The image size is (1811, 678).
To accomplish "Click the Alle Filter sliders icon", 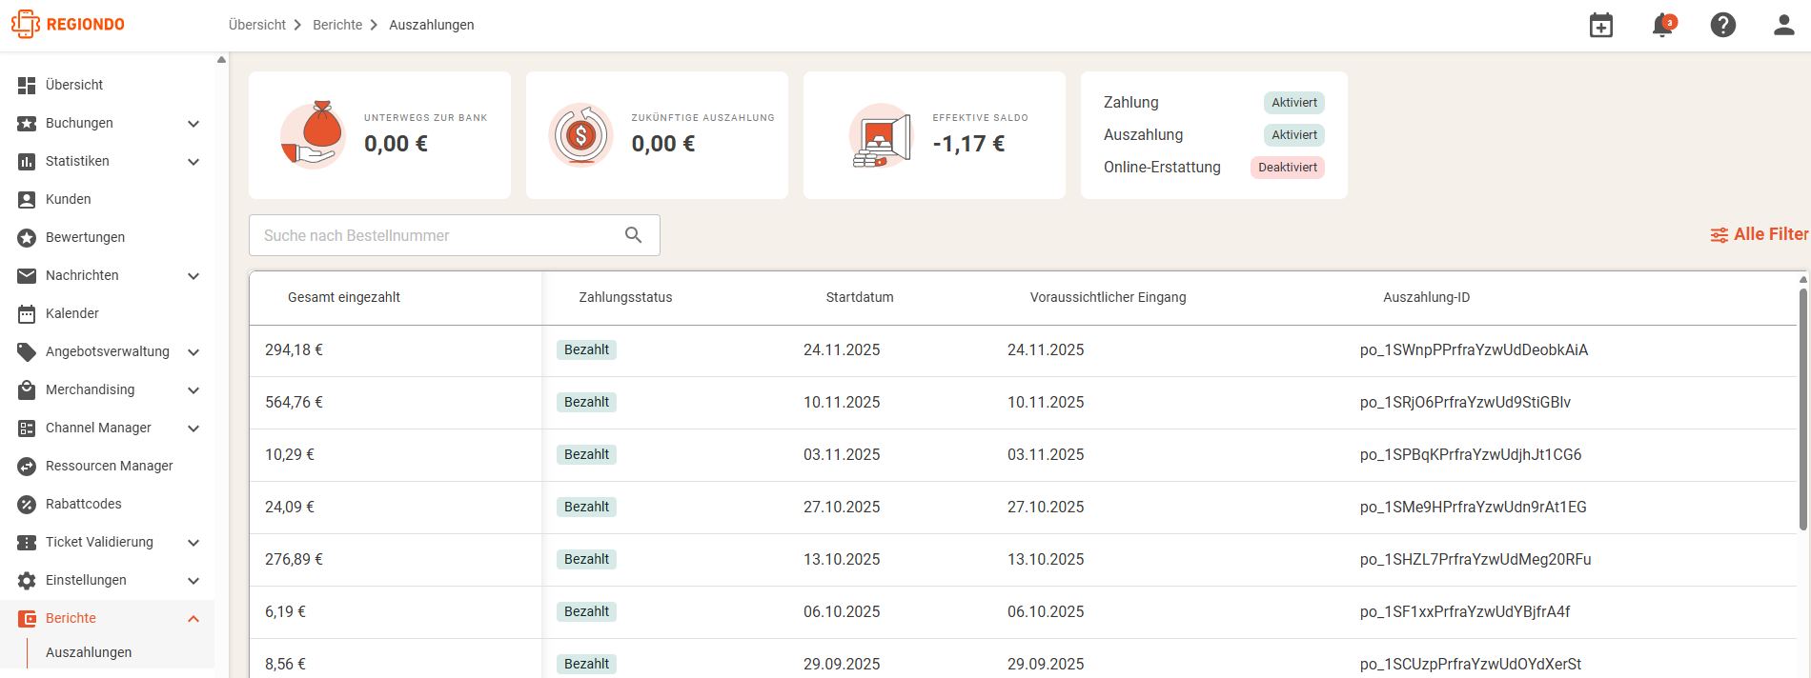I will (1719, 235).
